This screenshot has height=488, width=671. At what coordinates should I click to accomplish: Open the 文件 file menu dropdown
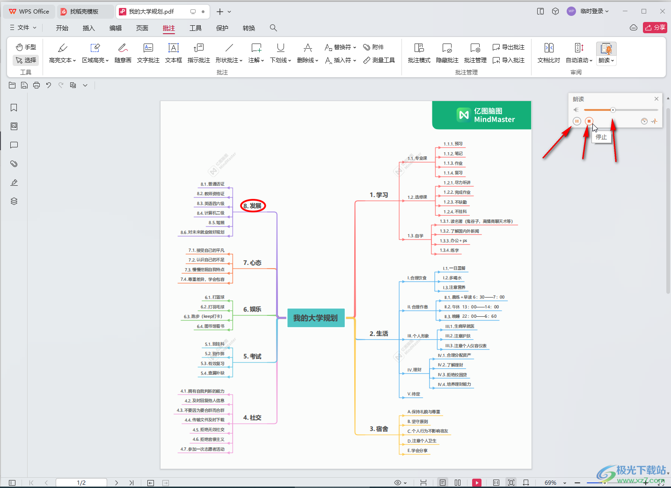[23, 28]
